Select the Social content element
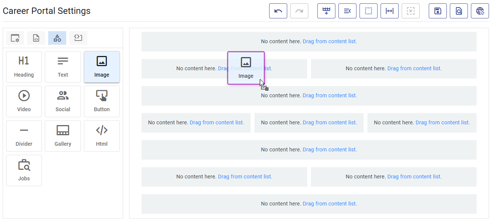Screen dimensions: 492x222 62,101
